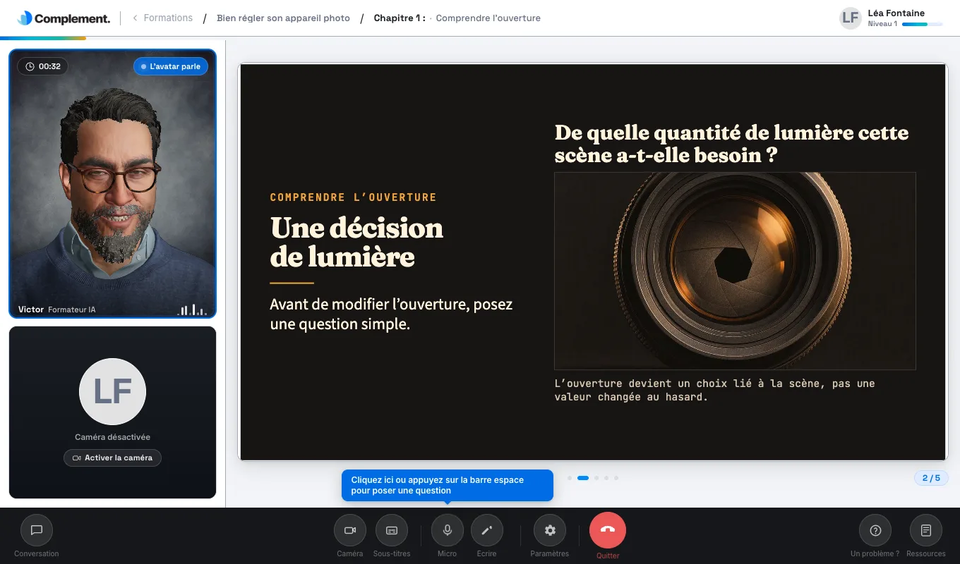Click Chapitre 1 breadcrumb label
This screenshot has width=960, height=564.
click(400, 18)
